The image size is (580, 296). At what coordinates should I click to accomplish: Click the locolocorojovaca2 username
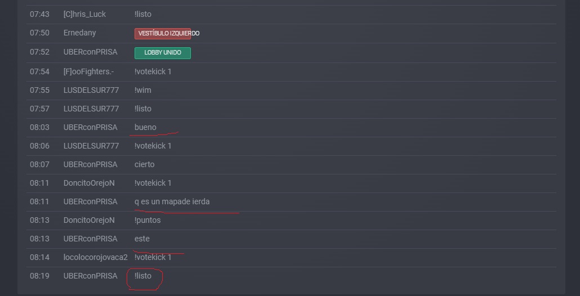coord(95,258)
